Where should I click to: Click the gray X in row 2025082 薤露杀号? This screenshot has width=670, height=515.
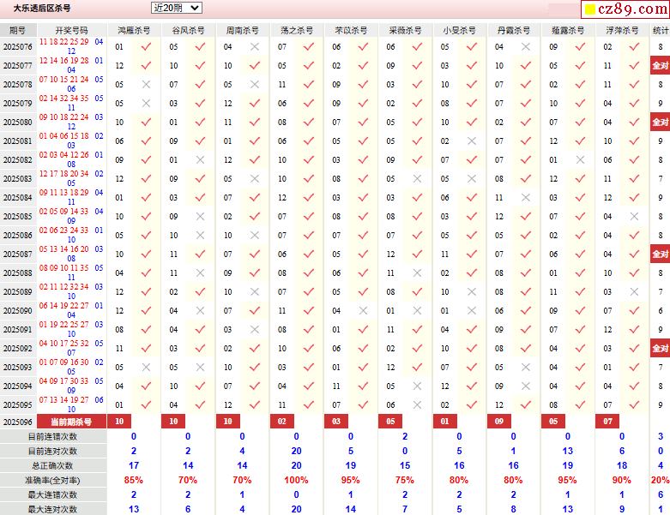(580, 159)
